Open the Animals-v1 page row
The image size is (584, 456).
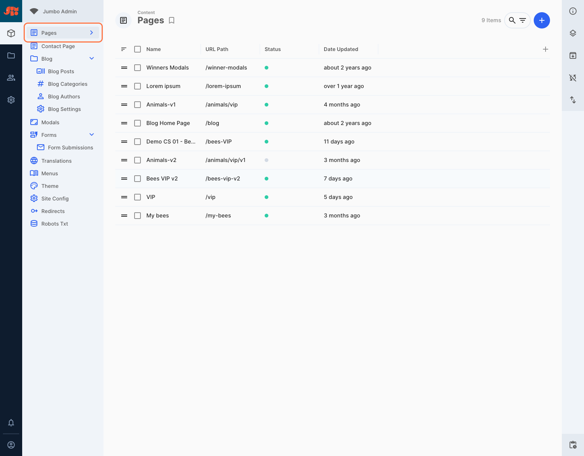point(161,105)
